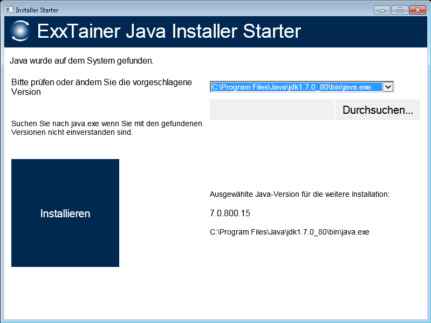Close the Installer Starter window
This screenshot has height=323, width=431.
coord(418,10)
